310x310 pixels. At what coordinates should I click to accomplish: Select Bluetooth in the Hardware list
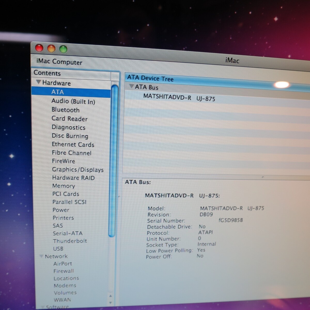[x=65, y=110]
